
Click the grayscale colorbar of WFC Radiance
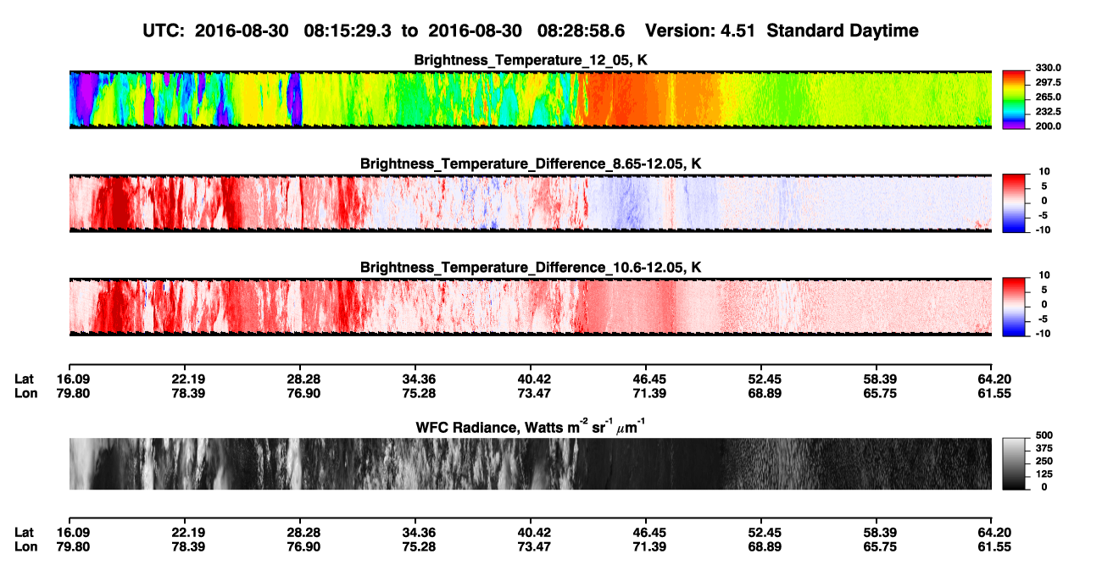(x=1013, y=463)
